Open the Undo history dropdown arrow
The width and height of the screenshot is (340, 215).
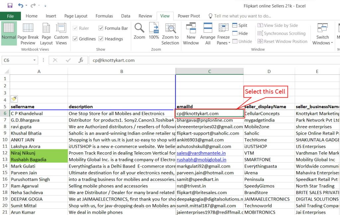tap(26, 5)
